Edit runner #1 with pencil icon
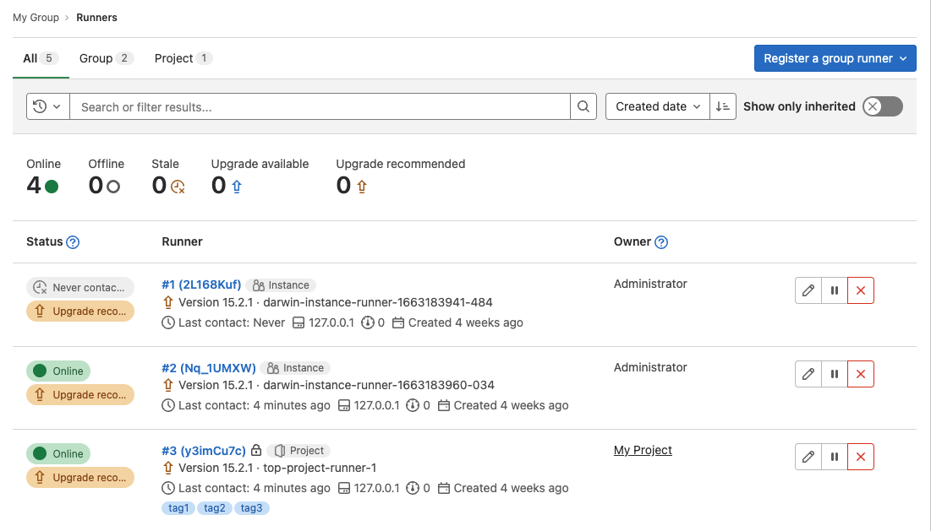This screenshot has width=931, height=531. (x=808, y=290)
